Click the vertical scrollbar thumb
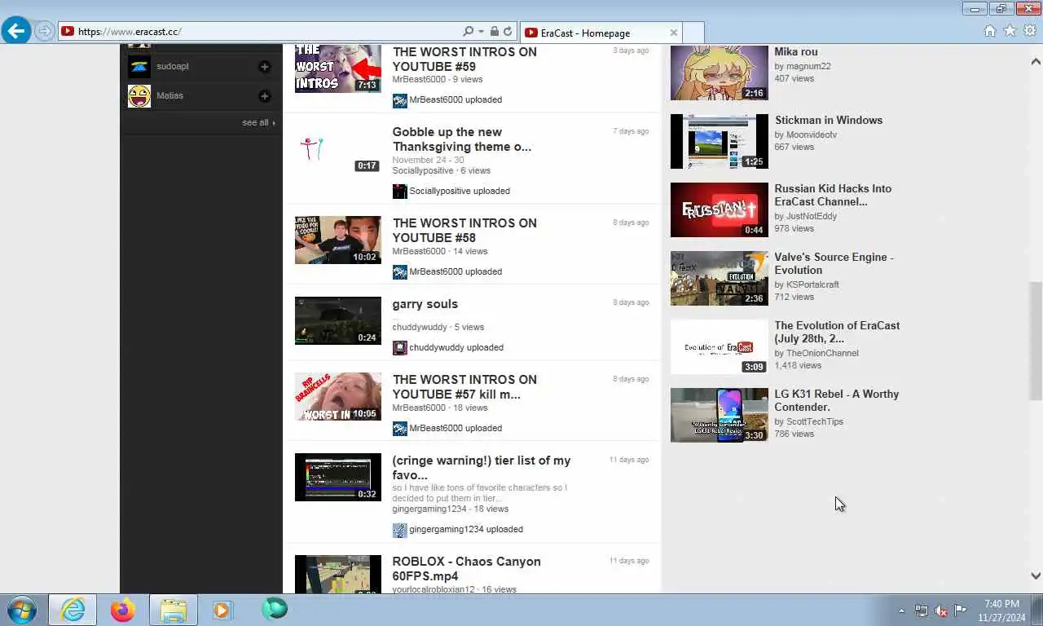1043x626 pixels. point(1036,341)
